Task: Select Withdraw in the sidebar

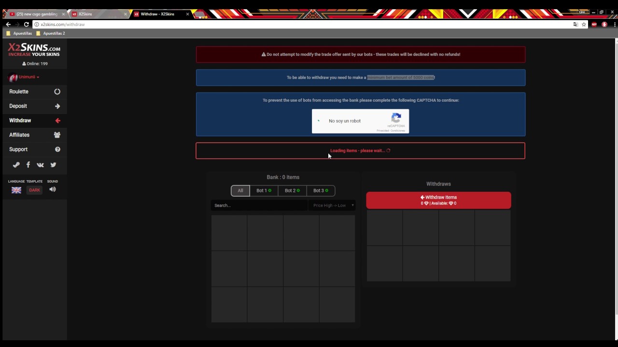Action: 35,120
